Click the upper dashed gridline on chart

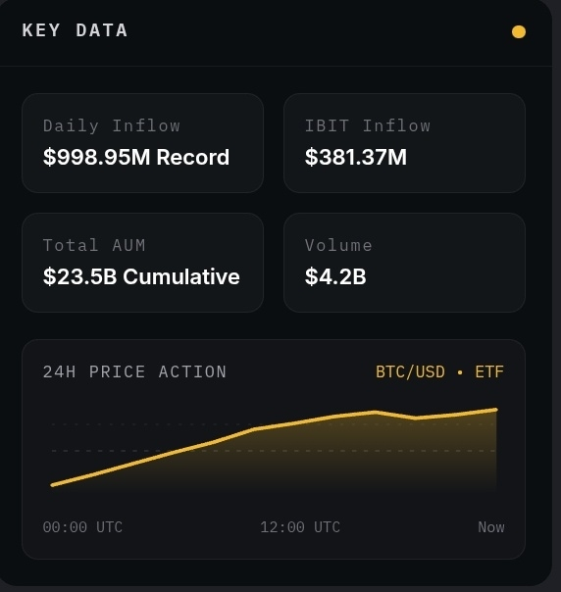coord(274,424)
